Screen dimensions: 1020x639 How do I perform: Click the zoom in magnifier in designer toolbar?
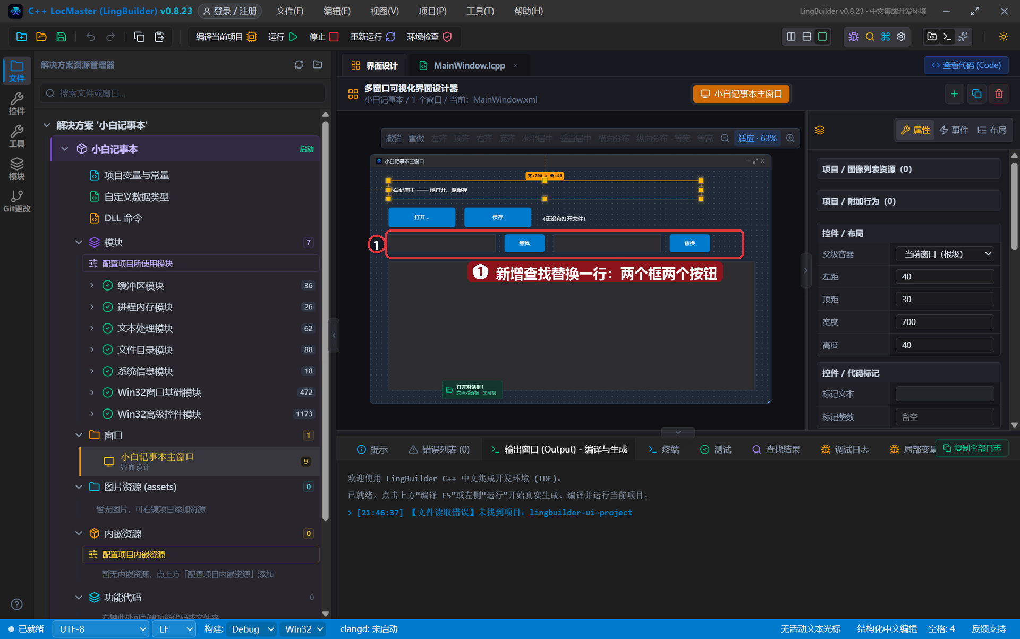point(790,138)
